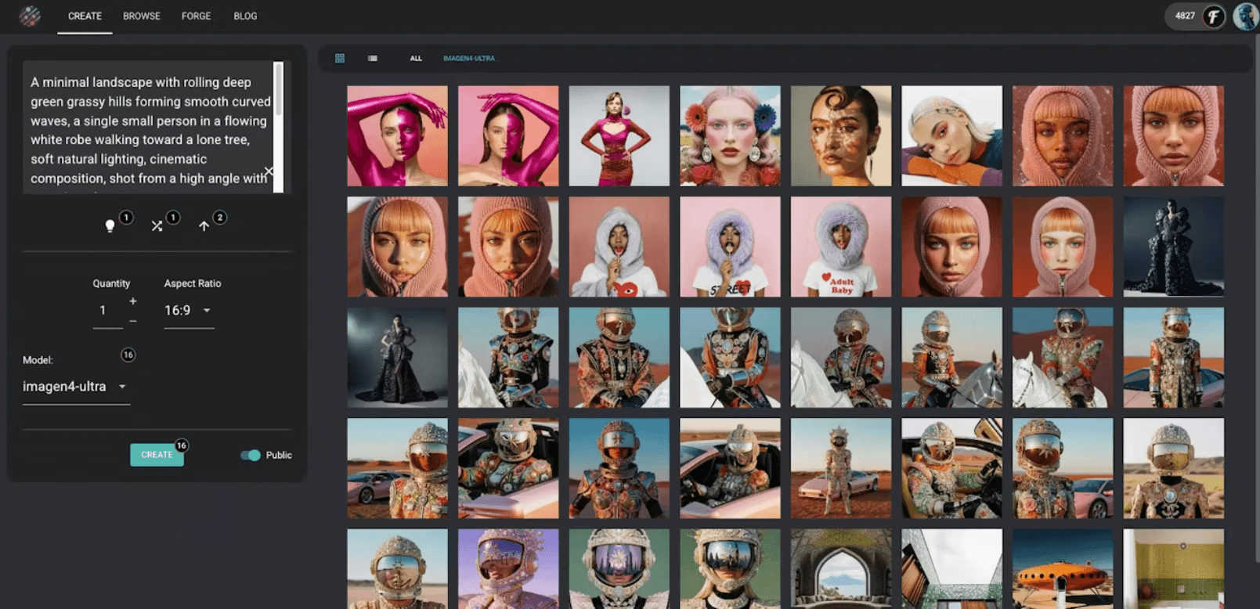1260x609 pixels.
Task: Click the shuffle random prompt icon
Action: coord(157,225)
